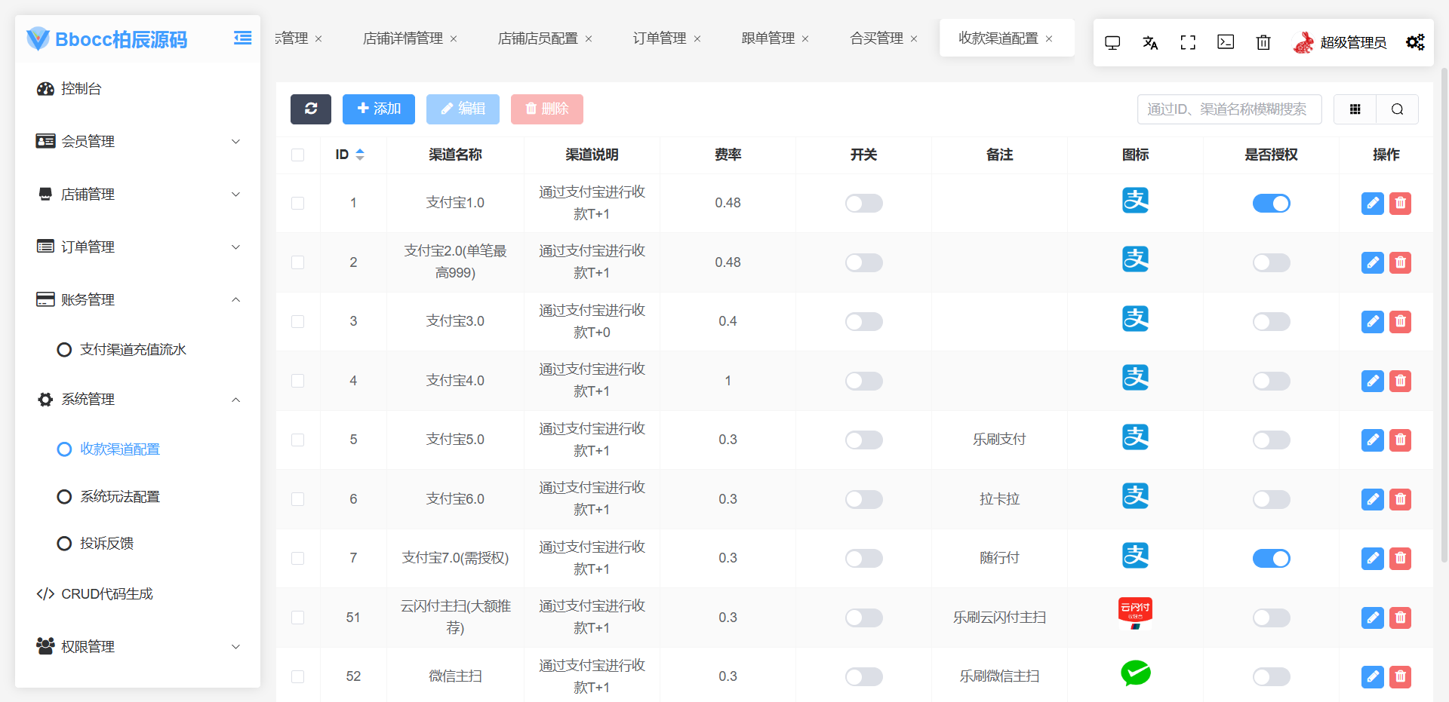The image size is (1449, 702).
Task: Check the checkbox for row ID 4
Action: [298, 381]
